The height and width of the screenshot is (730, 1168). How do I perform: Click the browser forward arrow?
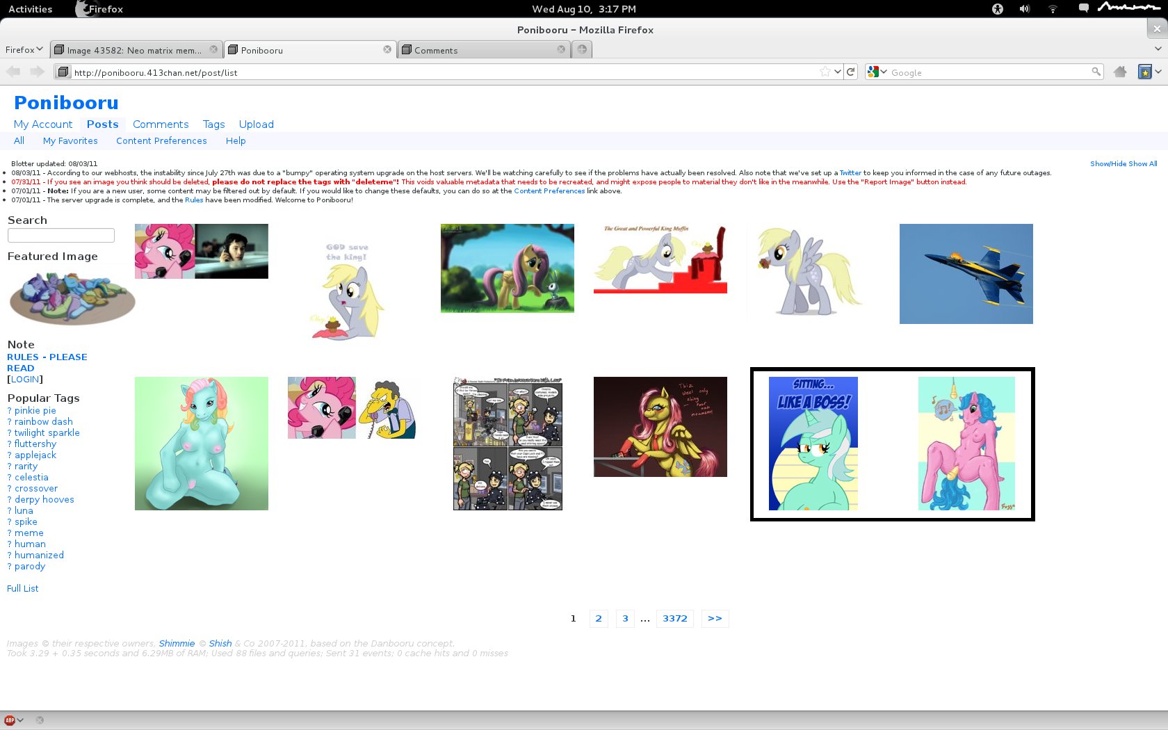click(x=37, y=72)
